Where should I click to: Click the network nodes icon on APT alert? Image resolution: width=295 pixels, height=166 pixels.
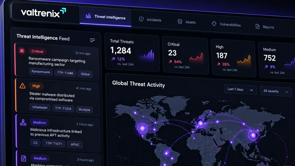tap(23, 122)
